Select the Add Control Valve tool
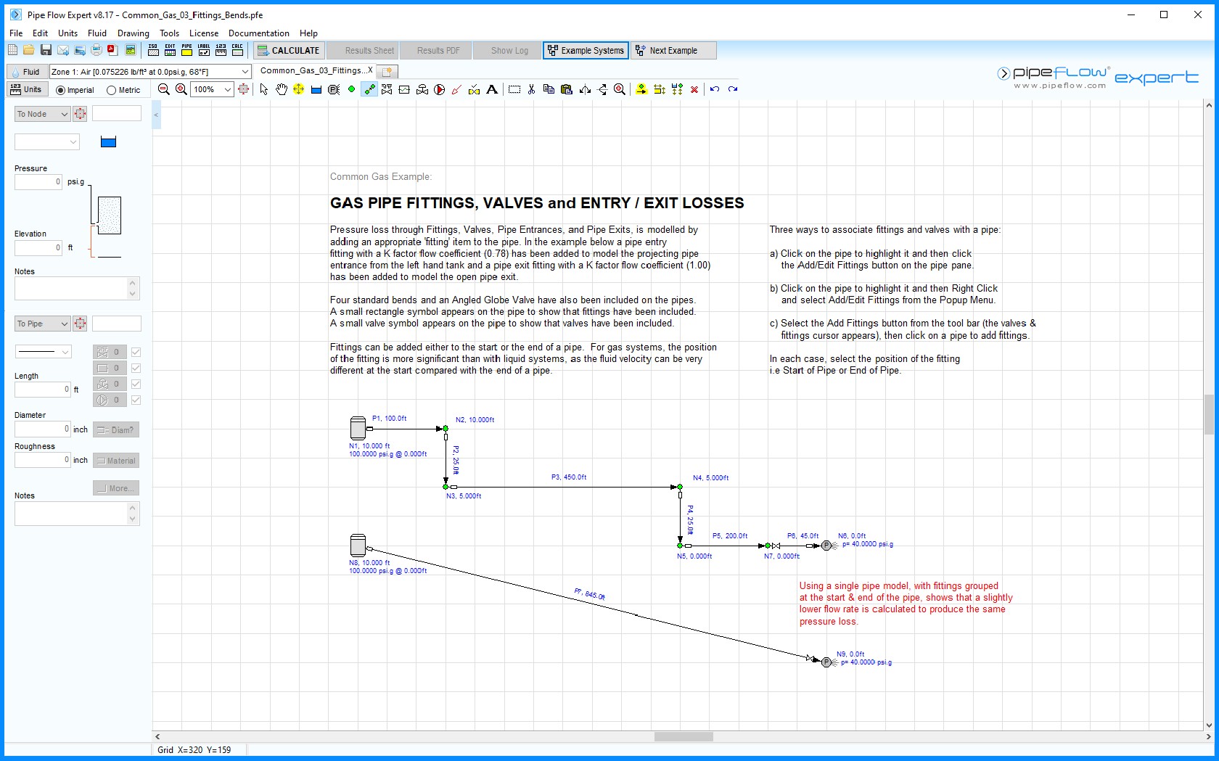 pos(422,89)
